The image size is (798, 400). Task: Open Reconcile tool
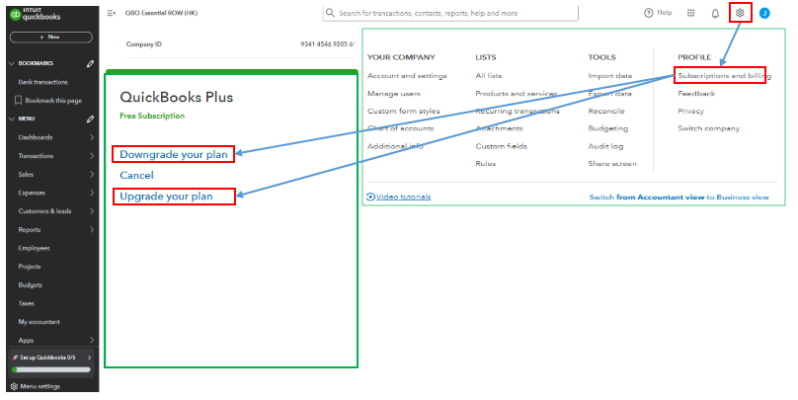point(606,111)
